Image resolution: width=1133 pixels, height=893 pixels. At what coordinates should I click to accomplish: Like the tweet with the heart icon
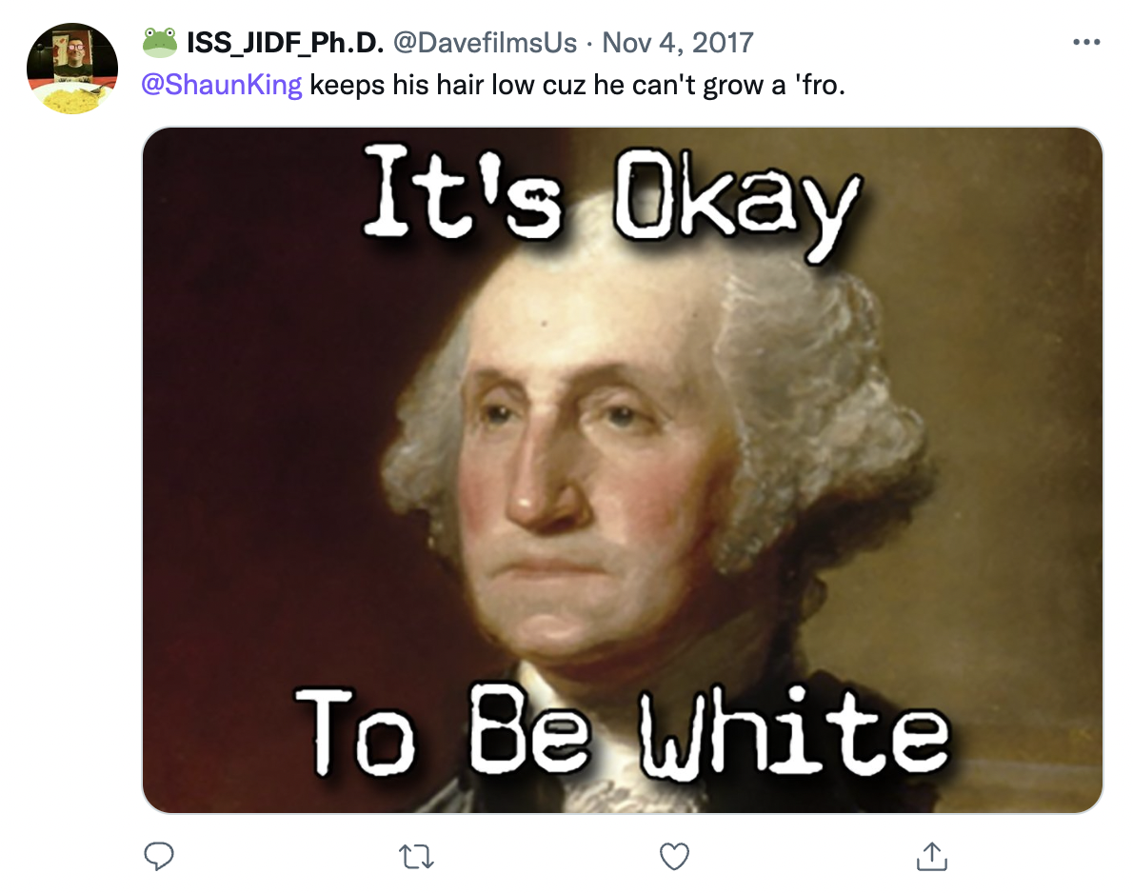click(674, 856)
